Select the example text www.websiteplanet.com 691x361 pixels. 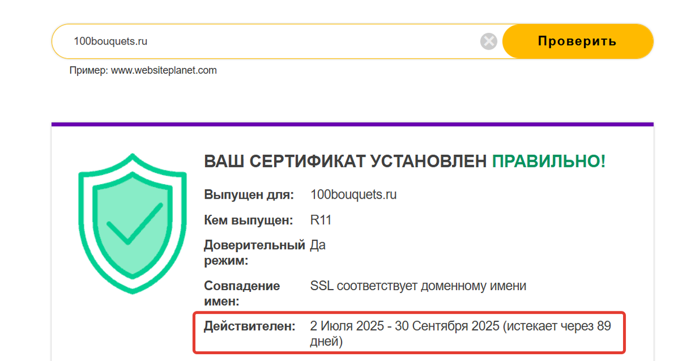click(x=164, y=71)
